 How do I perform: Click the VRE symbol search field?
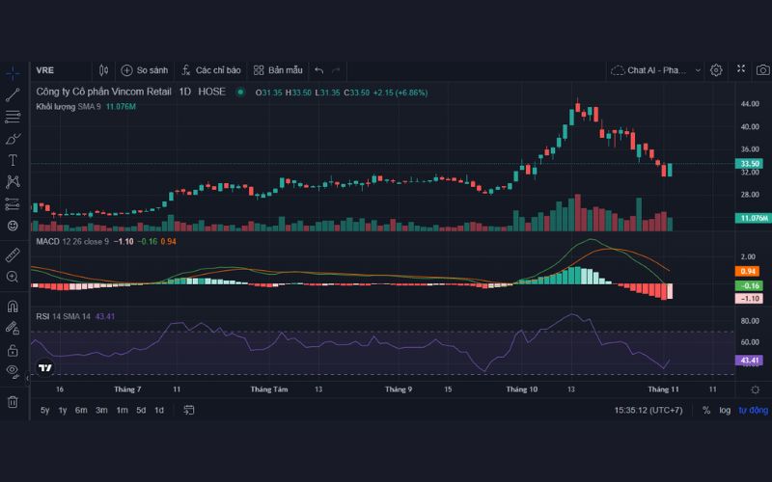58,70
